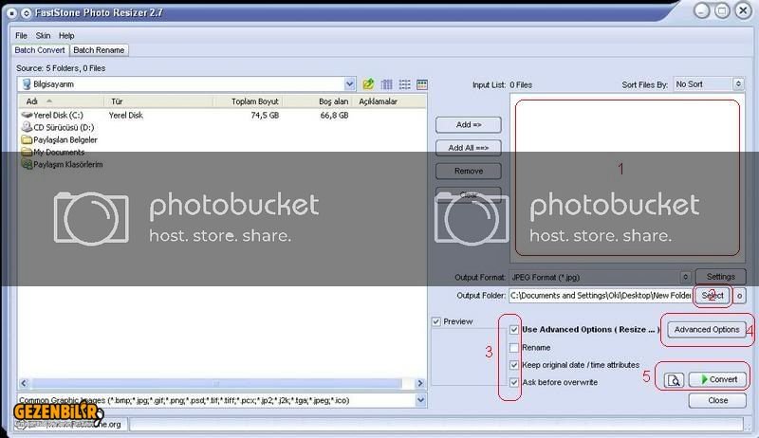Click the conversion preview magnifier icon
This screenshot has width=759, height=438.
tap(674, 380)
